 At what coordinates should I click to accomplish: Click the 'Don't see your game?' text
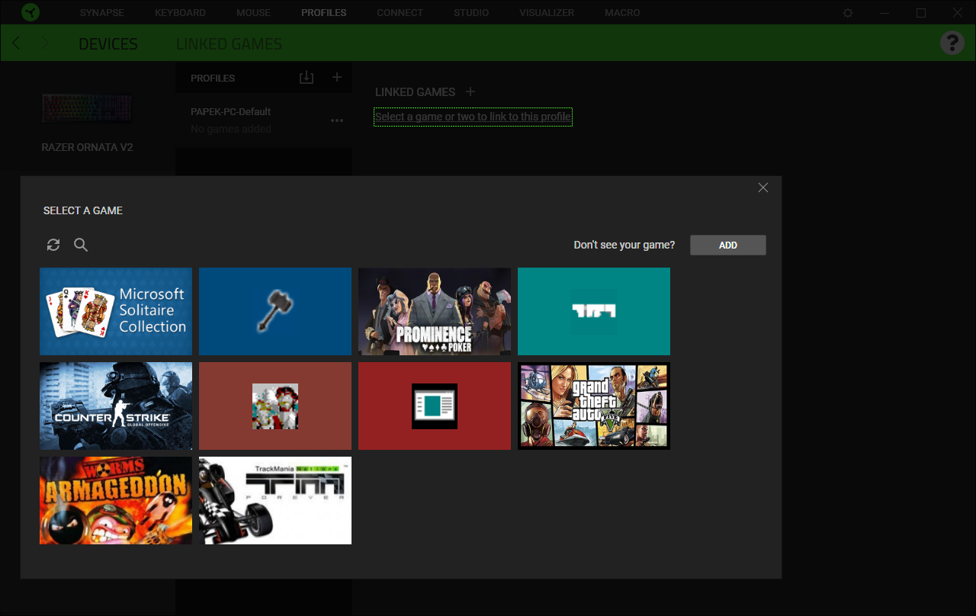click(624, 245)
